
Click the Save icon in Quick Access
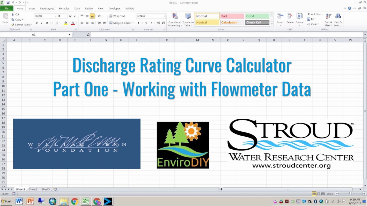tap(8, 2)
